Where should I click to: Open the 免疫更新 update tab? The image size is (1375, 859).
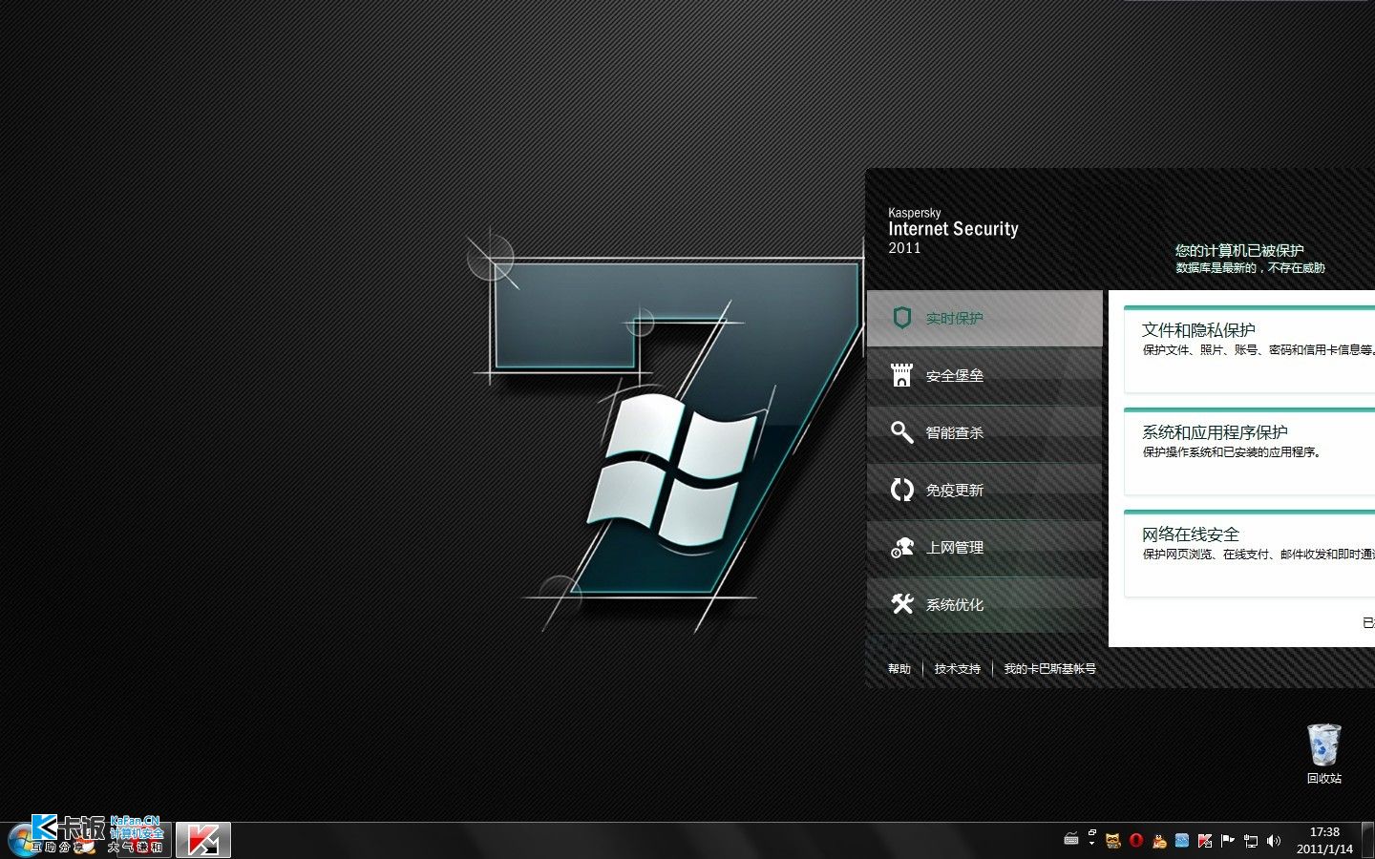click(x=984, y=490)
